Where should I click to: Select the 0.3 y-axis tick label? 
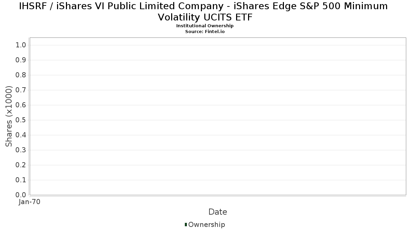click(x=21, y=150)
